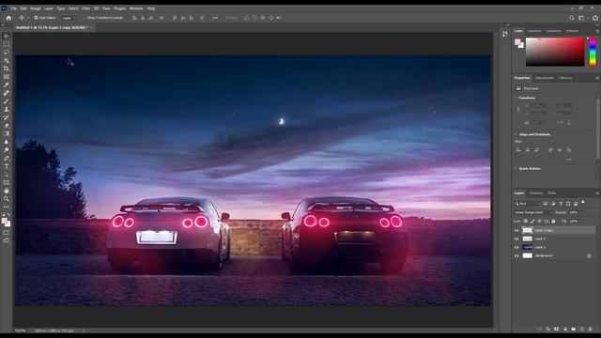Image resolution: width=601 pixels, height=338 pixels.
Task: Collapse the Transform section
Action: [516, 98]
